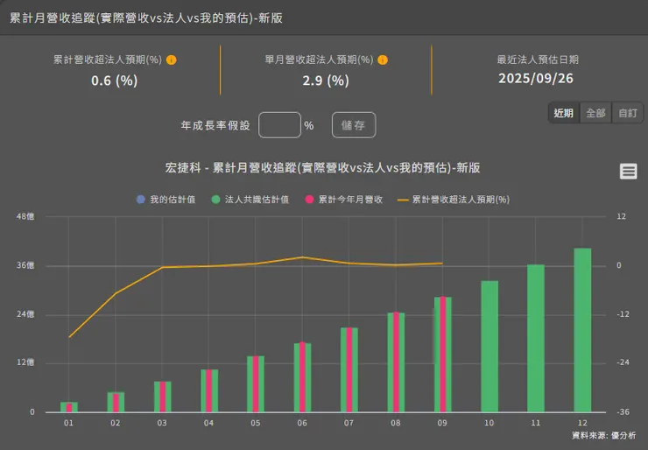Click the 0.6 (%) cumulative value
The width and height of the screenshot is (648, 450).
pyautogui.click(x=115, y=81)
